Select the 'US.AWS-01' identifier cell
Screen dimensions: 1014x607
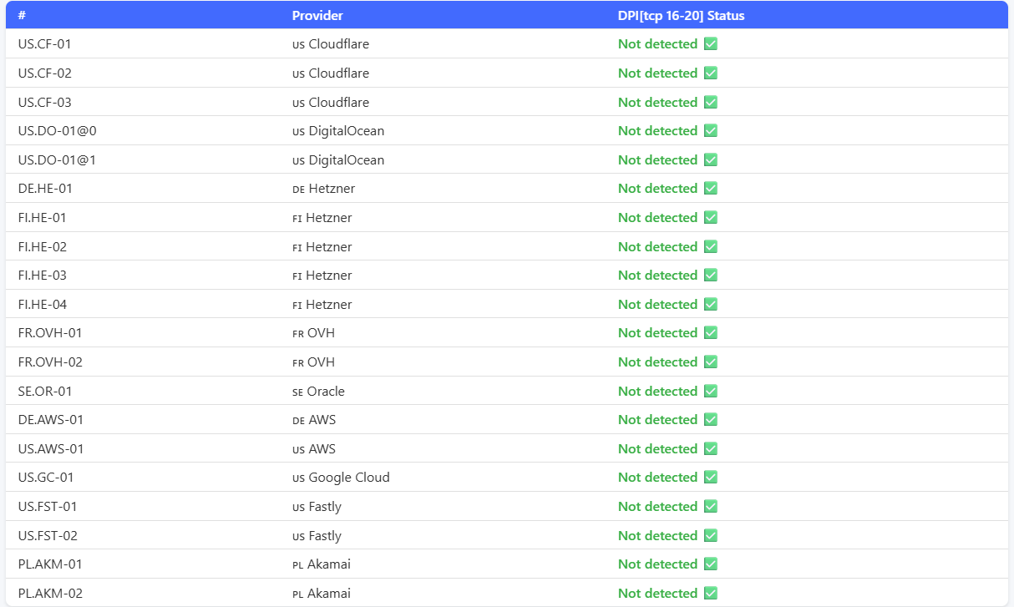(51, 448)
